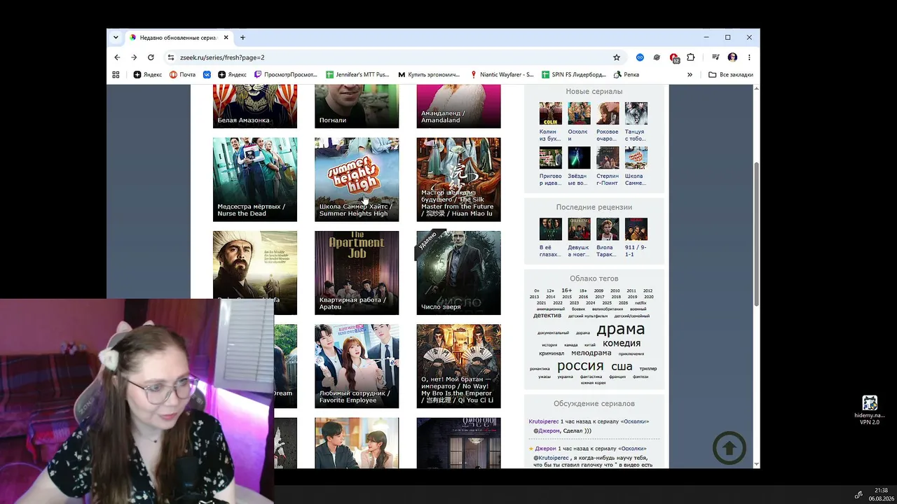Select the мелодрама tag in the tag cloud
Viewport: 897px width, 504px height.
click(591, 353)
